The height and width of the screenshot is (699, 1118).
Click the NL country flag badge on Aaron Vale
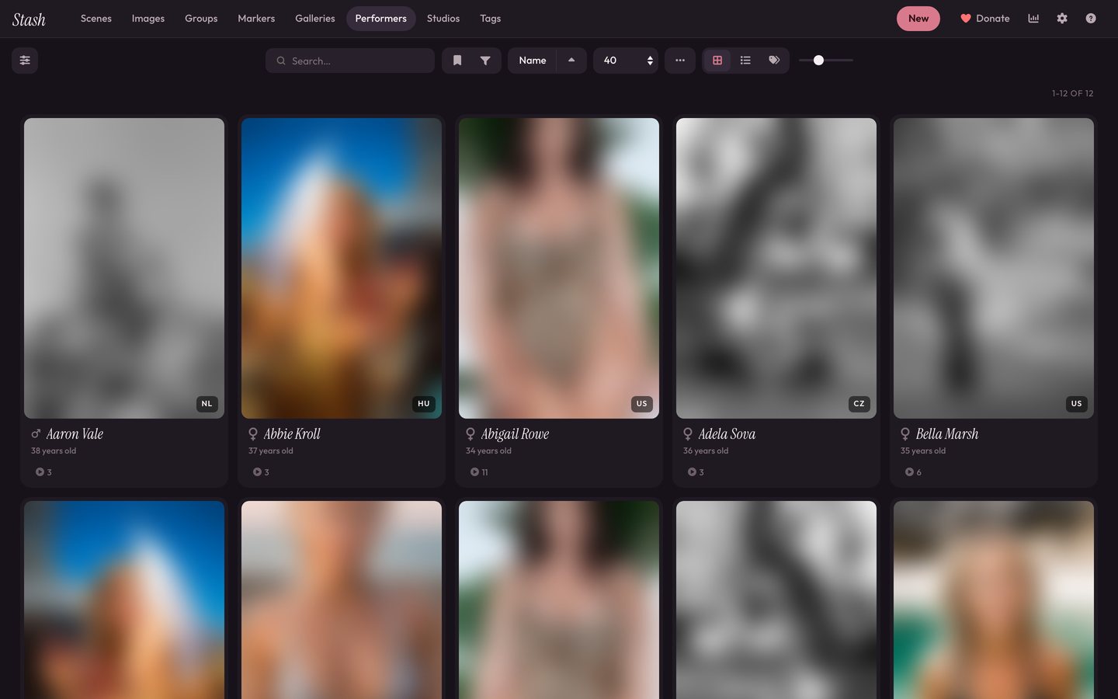tap(207, 404)
